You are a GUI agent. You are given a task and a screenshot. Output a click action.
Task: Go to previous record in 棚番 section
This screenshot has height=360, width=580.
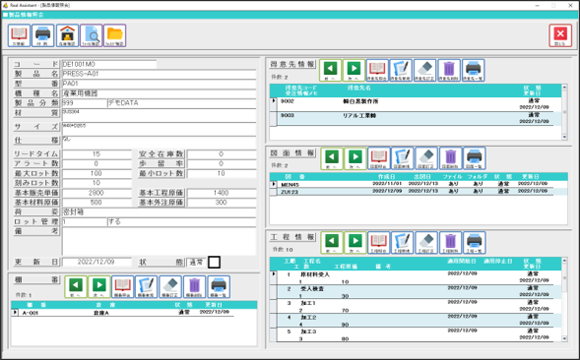click(x=76, y=287)
